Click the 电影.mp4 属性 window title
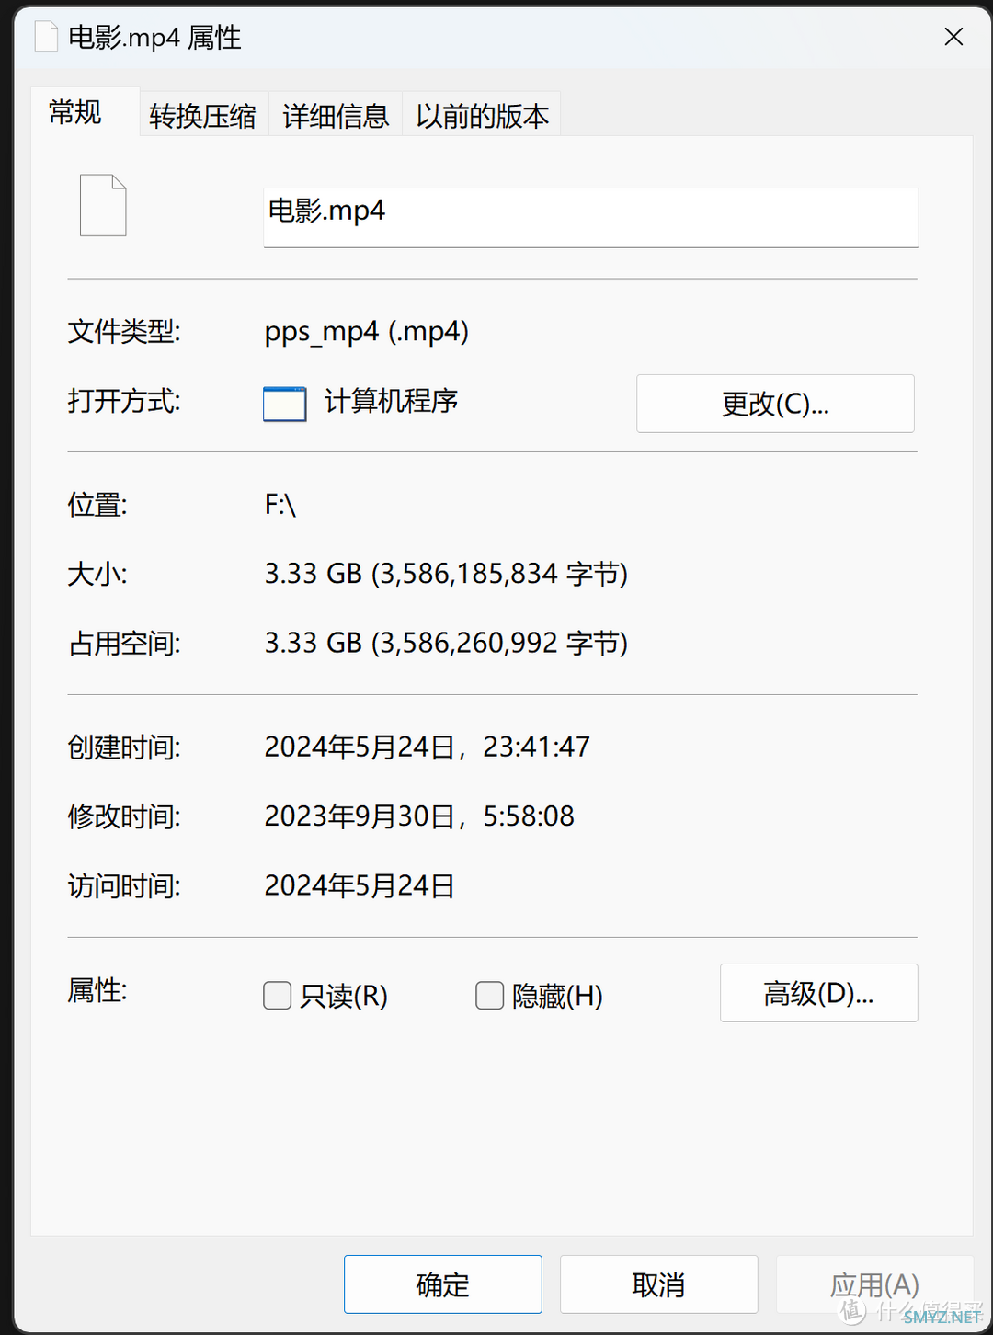 pyautogui.click(x=154, y=38)
